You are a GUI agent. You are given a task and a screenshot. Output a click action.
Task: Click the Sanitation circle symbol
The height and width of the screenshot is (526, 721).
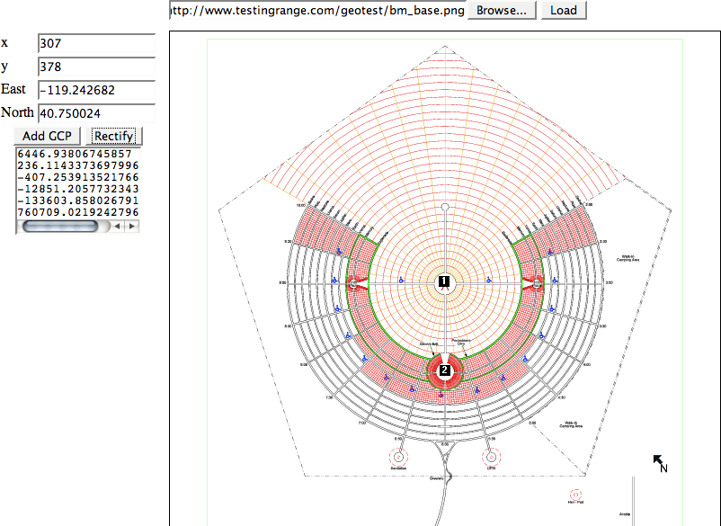tap(399, 455)
